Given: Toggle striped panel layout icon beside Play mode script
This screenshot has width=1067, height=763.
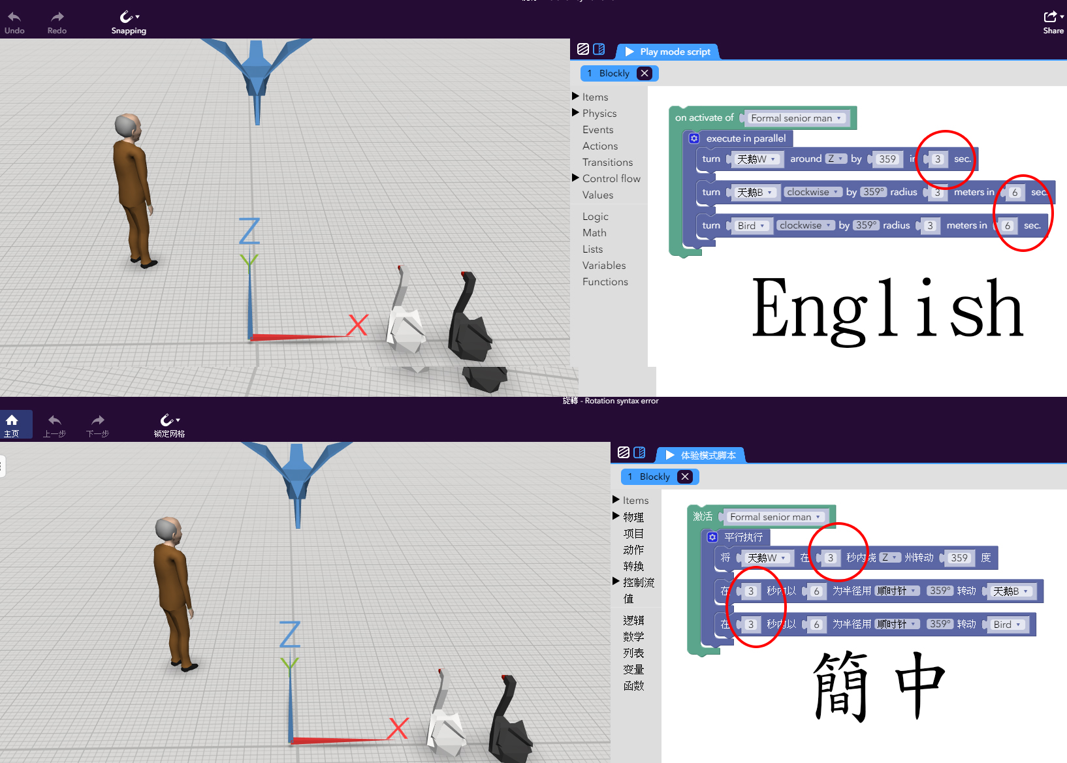Looking at the screenshot, I should click(x=583, y=50).
